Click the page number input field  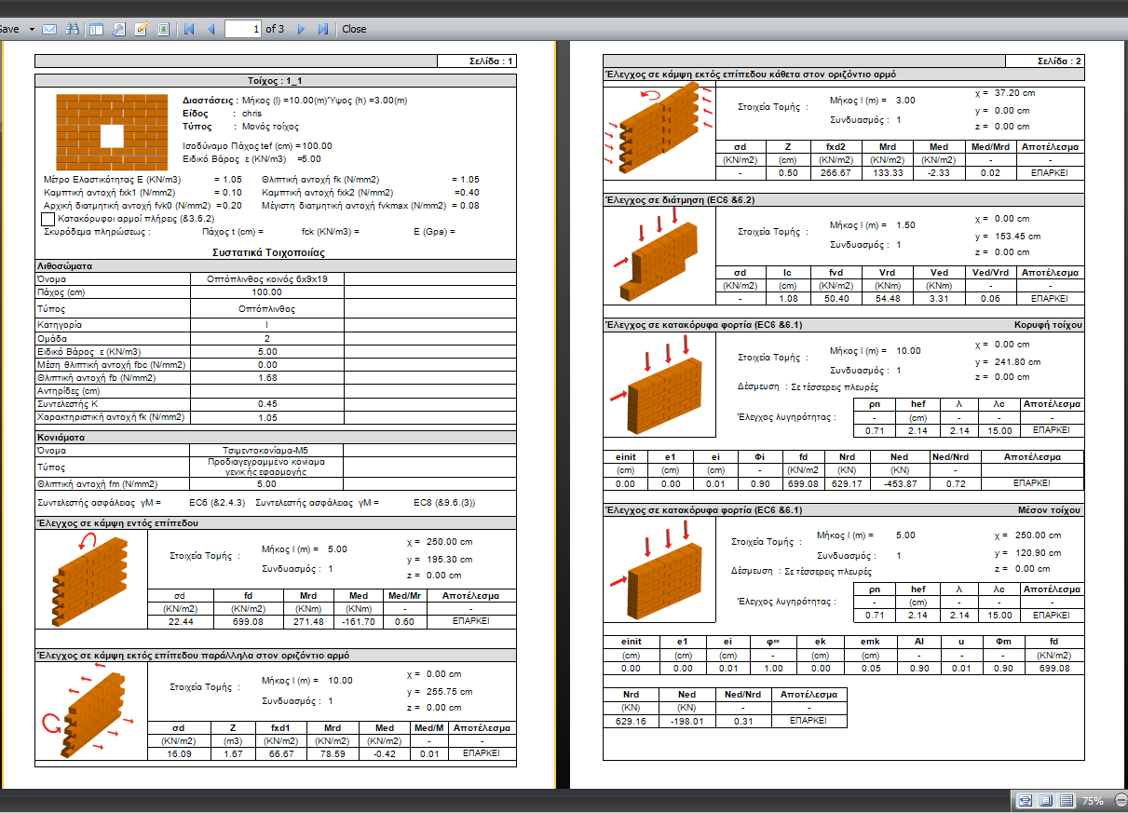click(243, 29)
